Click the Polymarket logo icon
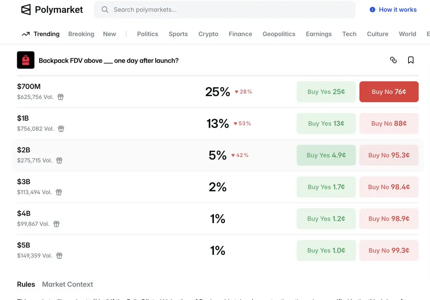430x300 pixels. [26, 10]
